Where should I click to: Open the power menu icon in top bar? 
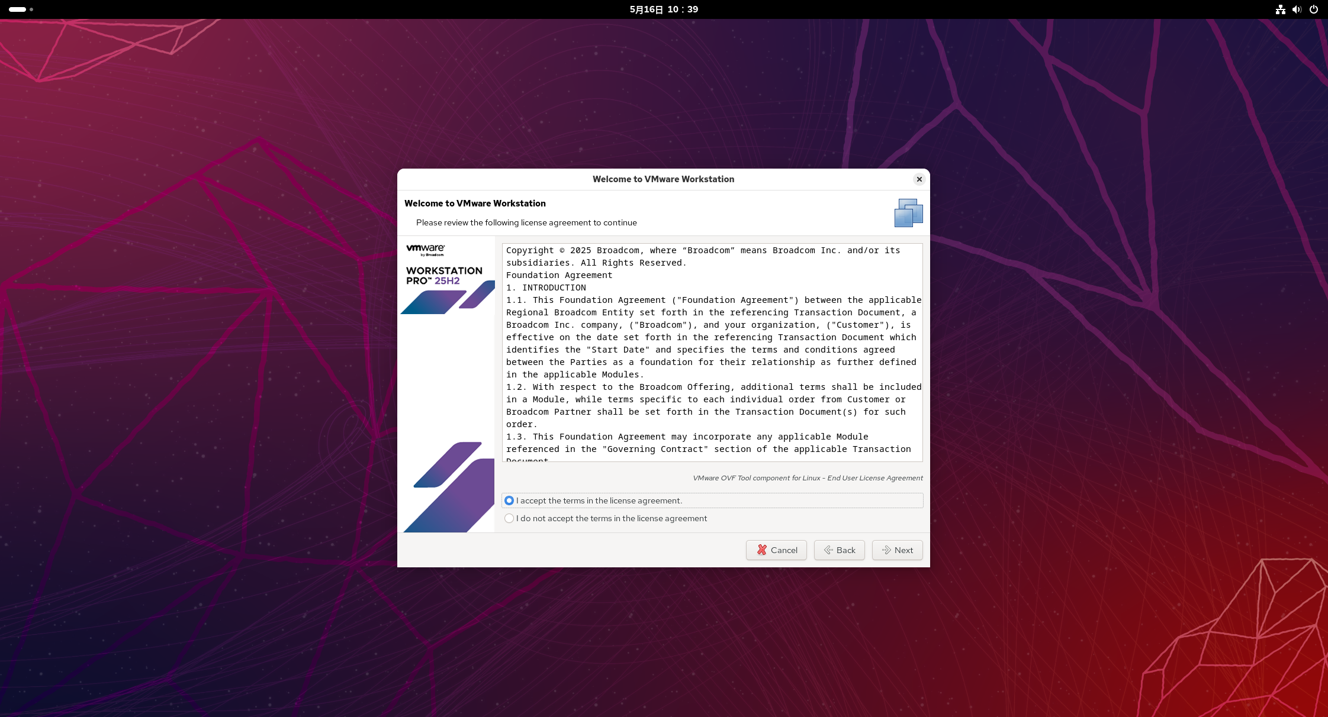coord(1313,9)
